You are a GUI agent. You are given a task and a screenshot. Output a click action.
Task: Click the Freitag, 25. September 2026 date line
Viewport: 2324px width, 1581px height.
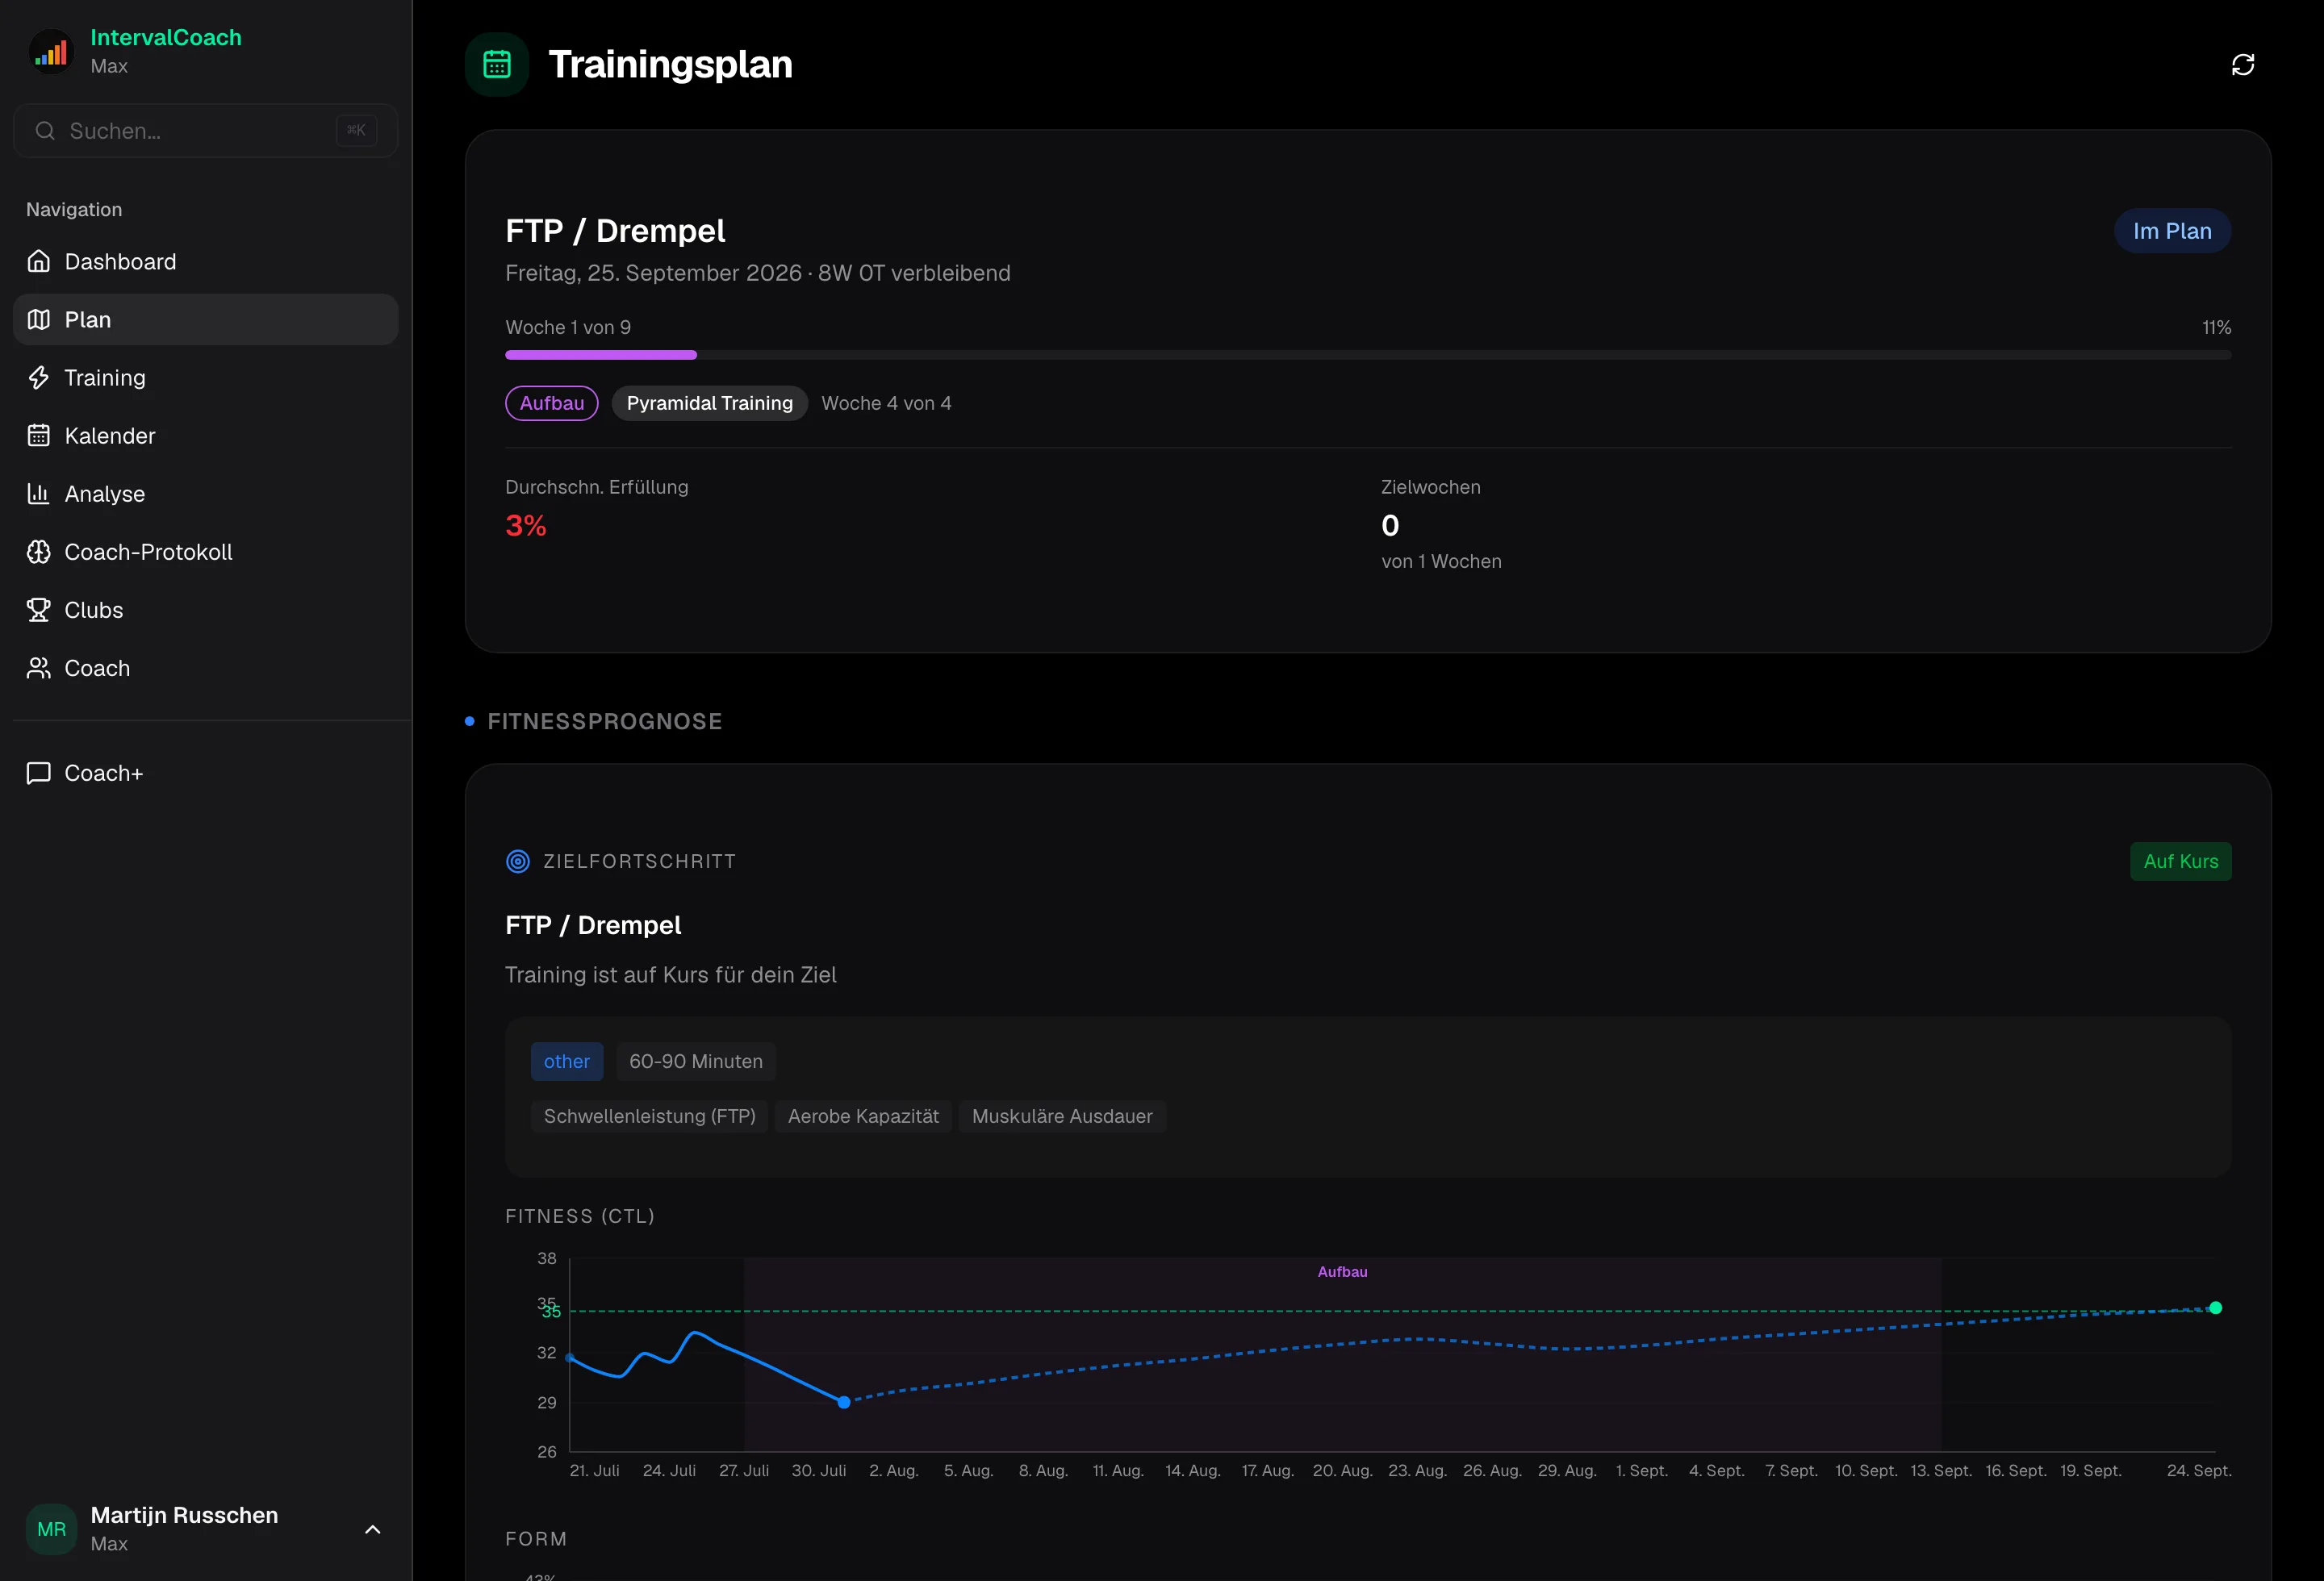point(758,273)
